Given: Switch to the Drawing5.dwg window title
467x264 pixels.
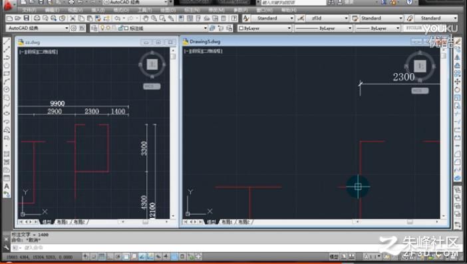Looking at the screenshot, I should (205, 42).
